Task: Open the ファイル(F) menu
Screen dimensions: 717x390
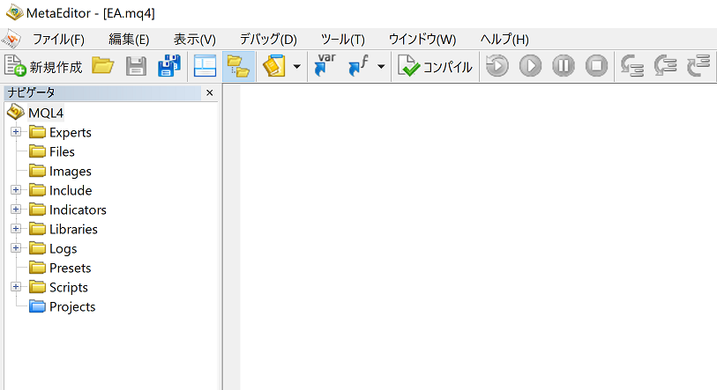Action: (x=58, y=40)
